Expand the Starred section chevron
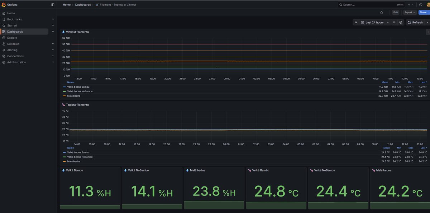The width and height of the screenshot is (430, 213). (x=53, y=25)
